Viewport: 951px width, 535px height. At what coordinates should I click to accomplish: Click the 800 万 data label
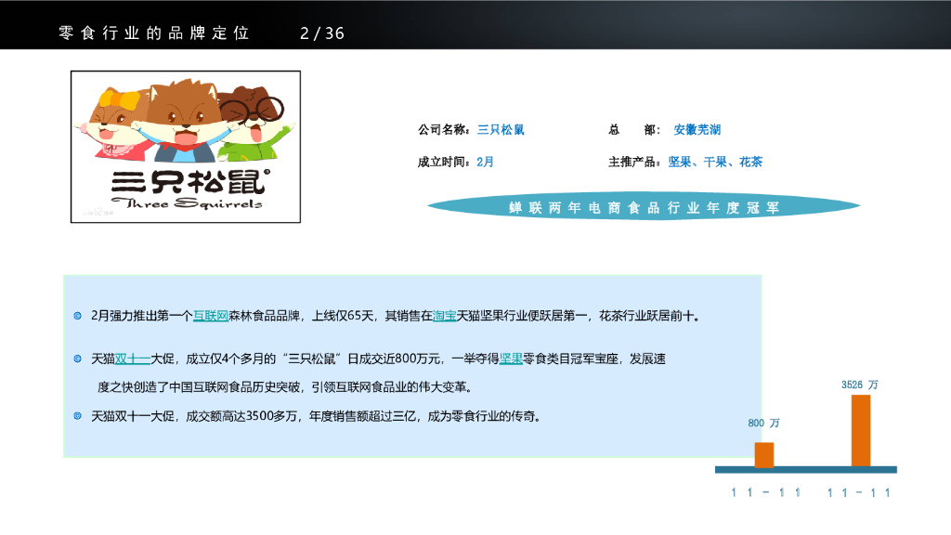click(x=763, y=423)
